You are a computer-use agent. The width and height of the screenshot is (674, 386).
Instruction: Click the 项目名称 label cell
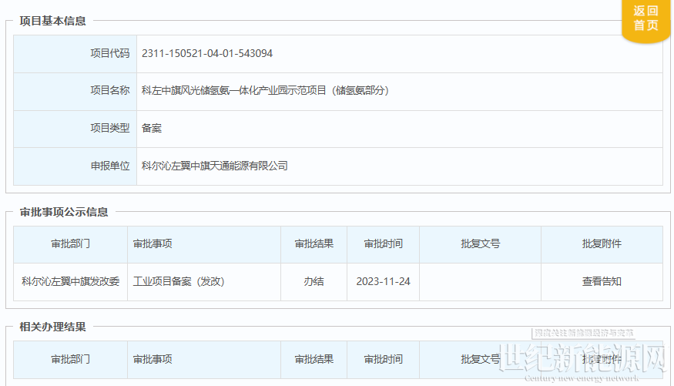coord(75,92)
